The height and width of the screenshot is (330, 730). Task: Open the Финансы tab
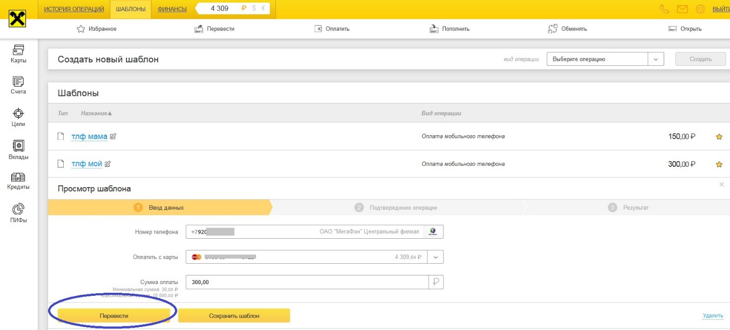tap(172, 9)
